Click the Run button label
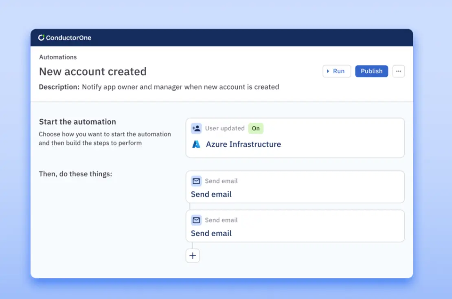The image size is (452, 299). (x=339, y=71)
